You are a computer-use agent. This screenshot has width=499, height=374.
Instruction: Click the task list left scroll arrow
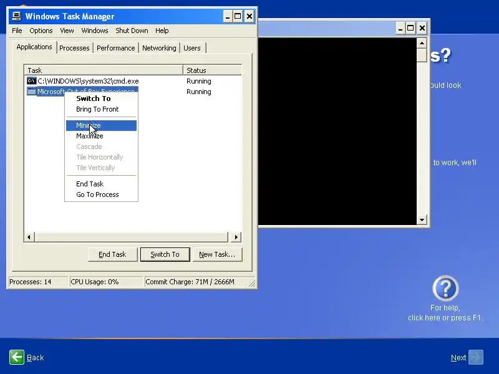[29, 237]
